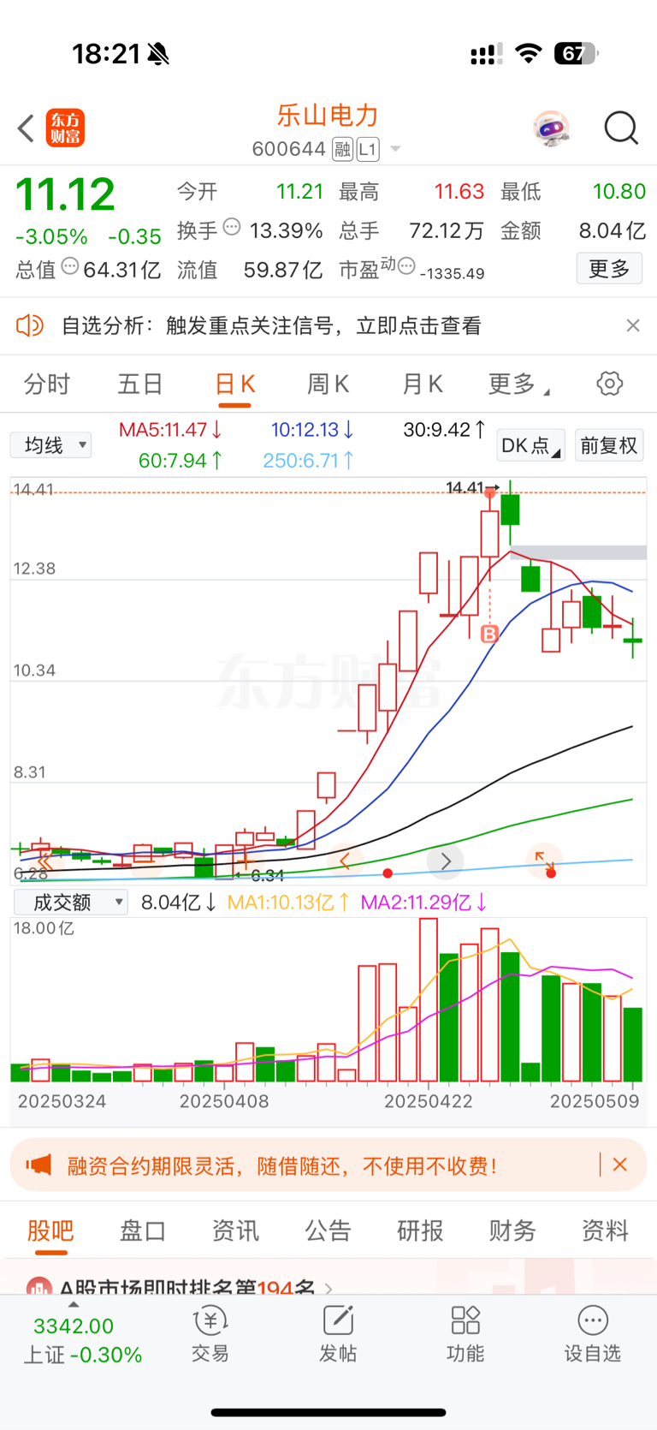Tap the B buy marker on chart
657x1430 pixels.
[x=489, y=634]
